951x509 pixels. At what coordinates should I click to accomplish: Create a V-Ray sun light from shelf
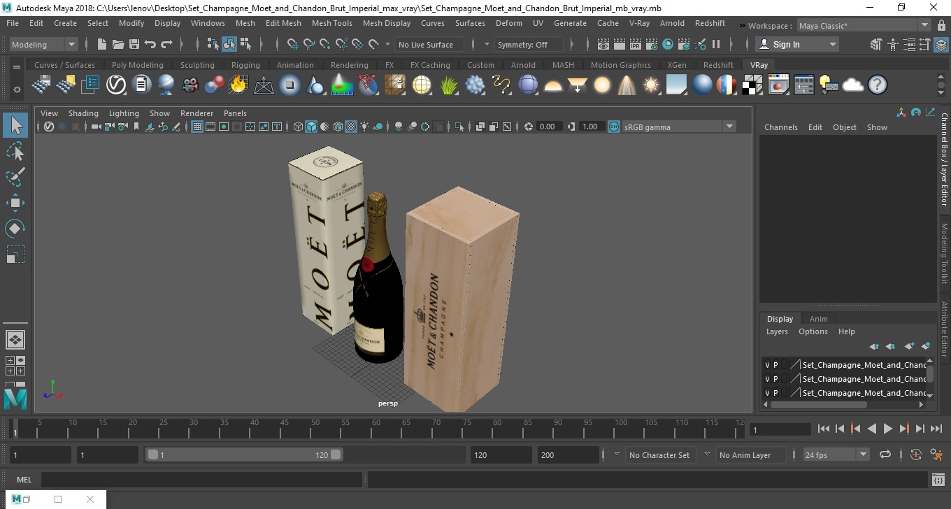(652, 85)
